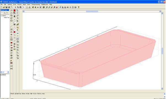Click the blue left-arrow view icon

(x=18, y=33)
